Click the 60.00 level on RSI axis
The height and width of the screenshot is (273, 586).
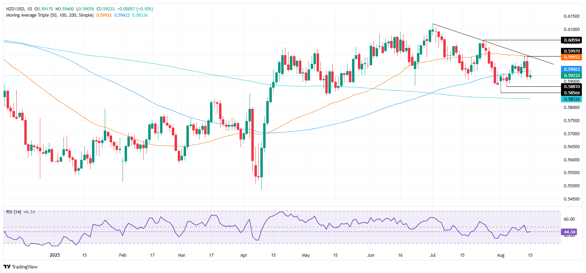pos(569,219)
